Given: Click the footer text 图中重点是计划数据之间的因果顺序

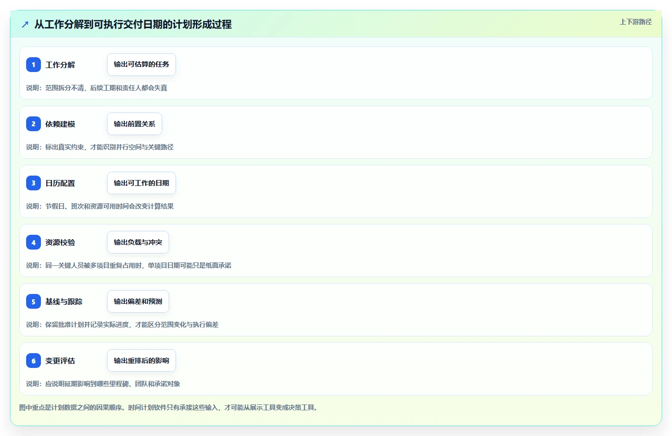Looking at the screenshot, I should pos(169,407).
